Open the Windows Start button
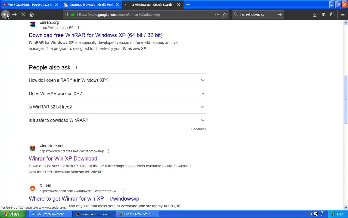 (x=13, y=214)
